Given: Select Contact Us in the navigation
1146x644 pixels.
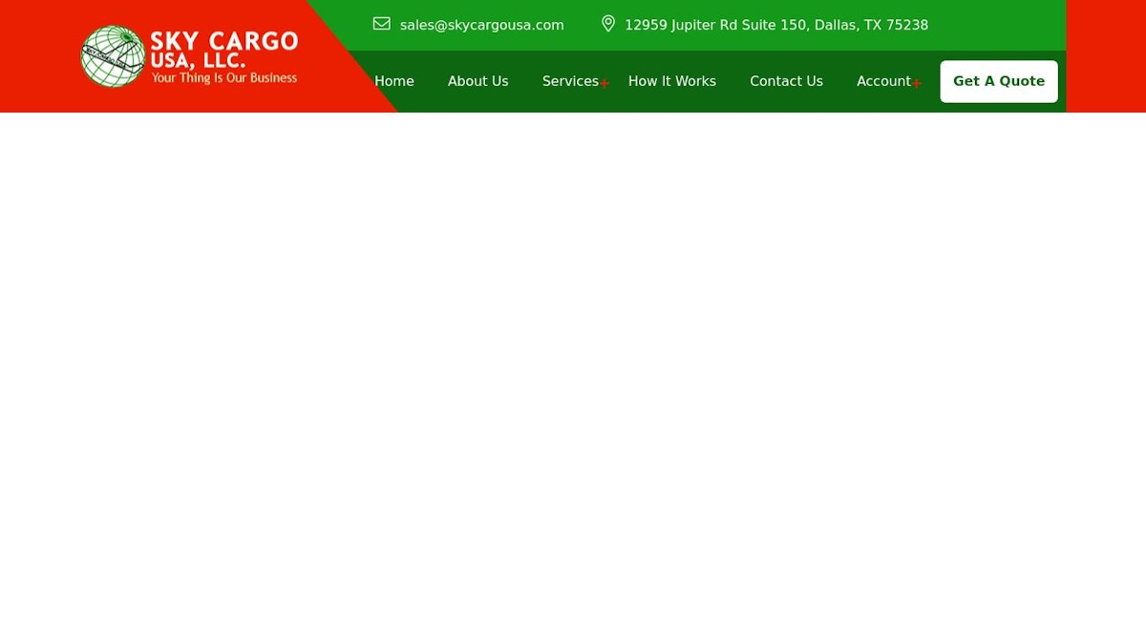Looking at the screenshot, I should [x=786, y=81].
